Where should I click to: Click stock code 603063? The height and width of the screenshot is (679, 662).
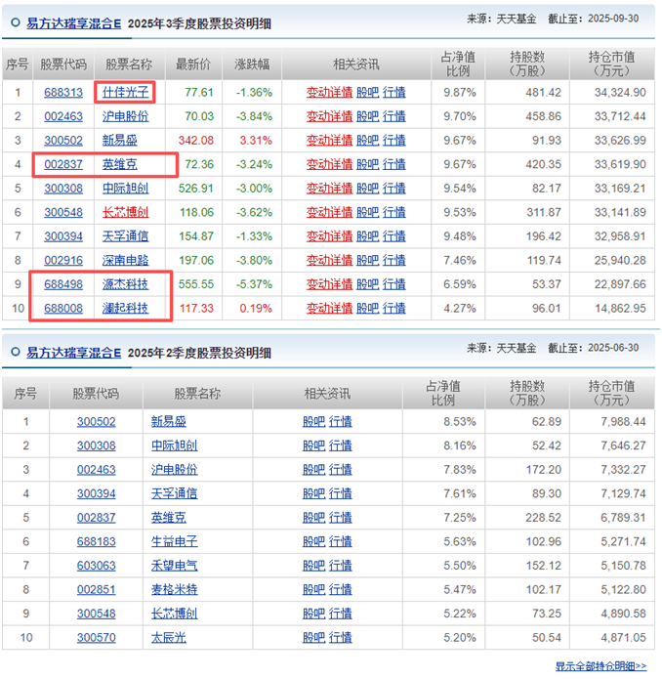[x=96, y=566]
